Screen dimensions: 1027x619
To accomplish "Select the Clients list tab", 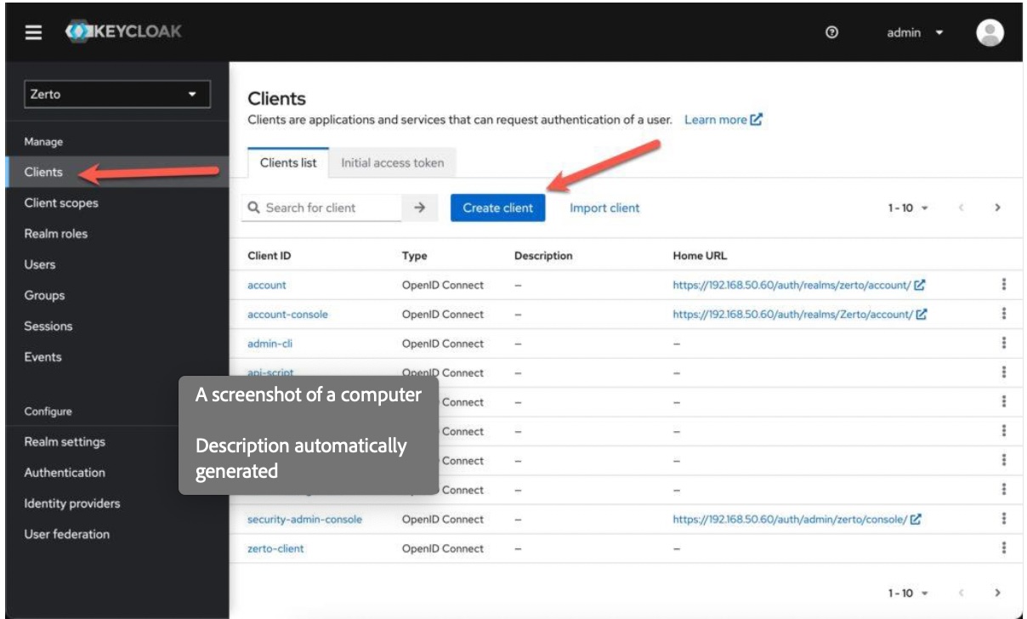I will pos(288,162).
